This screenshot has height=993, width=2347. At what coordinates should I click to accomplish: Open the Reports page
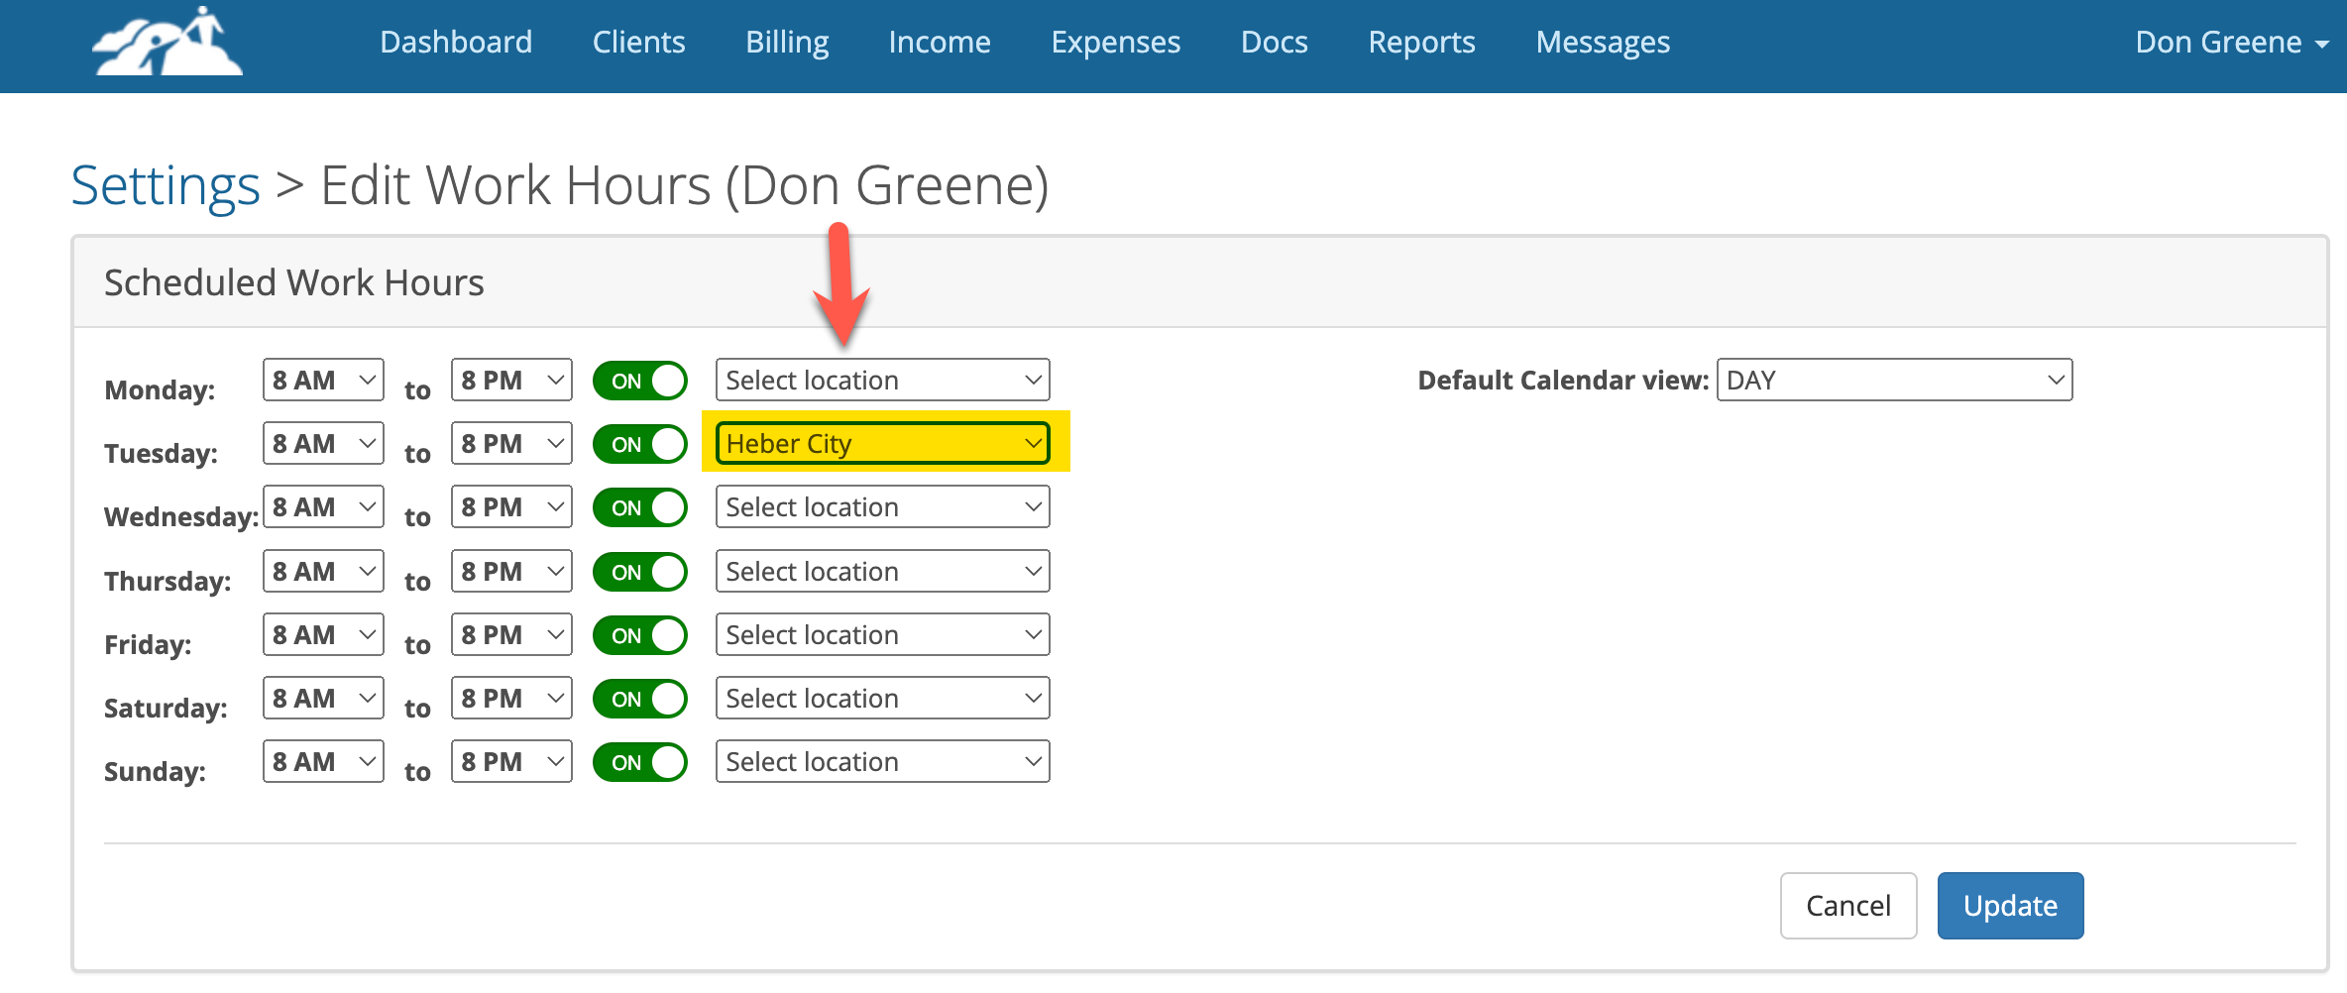point(1420,43)
